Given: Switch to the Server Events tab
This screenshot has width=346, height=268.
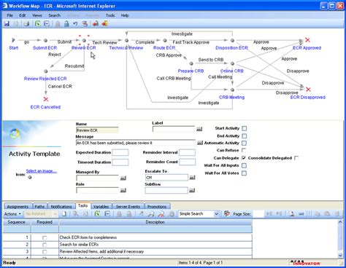Looking at the screenshot, I should point(128,207).
